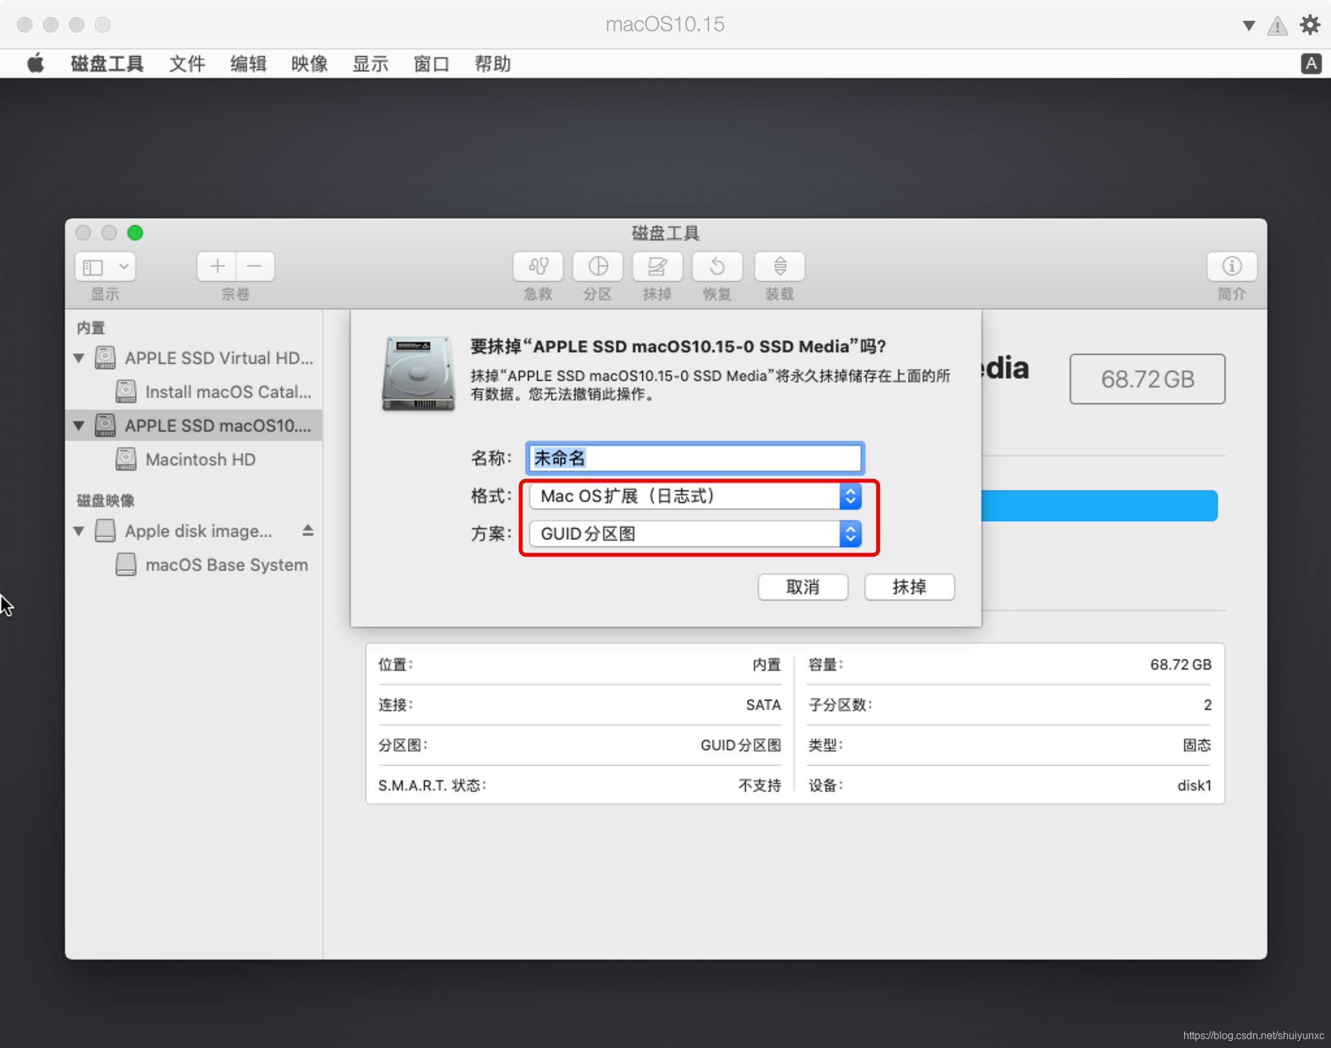
Task: Eject the Apple disk image
Action: 308,531
